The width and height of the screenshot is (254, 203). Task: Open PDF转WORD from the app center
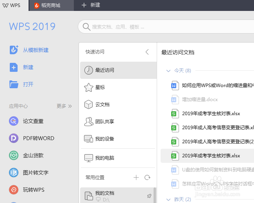click(x=39, y=138)
